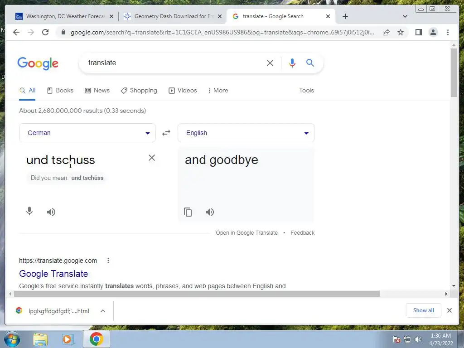This screenshot has width=464, height=348.
Task: Listen to the German source text
Action: click(x=51, y=212)
